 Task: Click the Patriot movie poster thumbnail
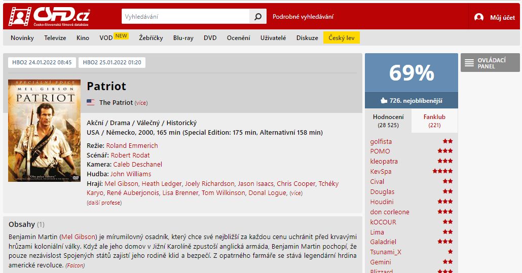tap(44, 131)
